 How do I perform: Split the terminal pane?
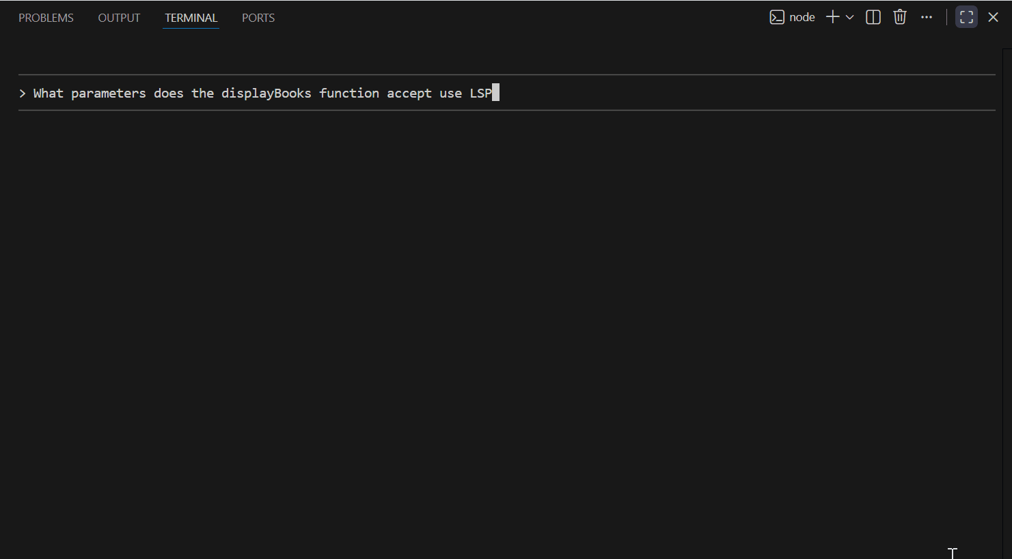pyautogui.click(x=873, y=17)
